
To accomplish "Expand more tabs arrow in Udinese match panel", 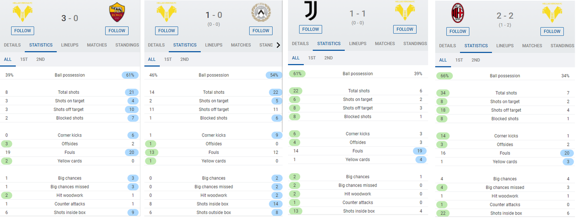I will (x=278, y=45).
